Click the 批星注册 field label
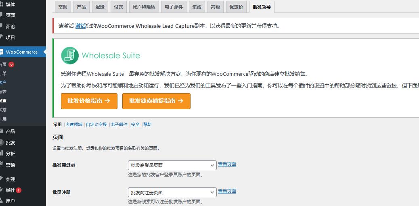Image resolution: width=419 pixels, height=206 pixels. (x=61, y=192)
